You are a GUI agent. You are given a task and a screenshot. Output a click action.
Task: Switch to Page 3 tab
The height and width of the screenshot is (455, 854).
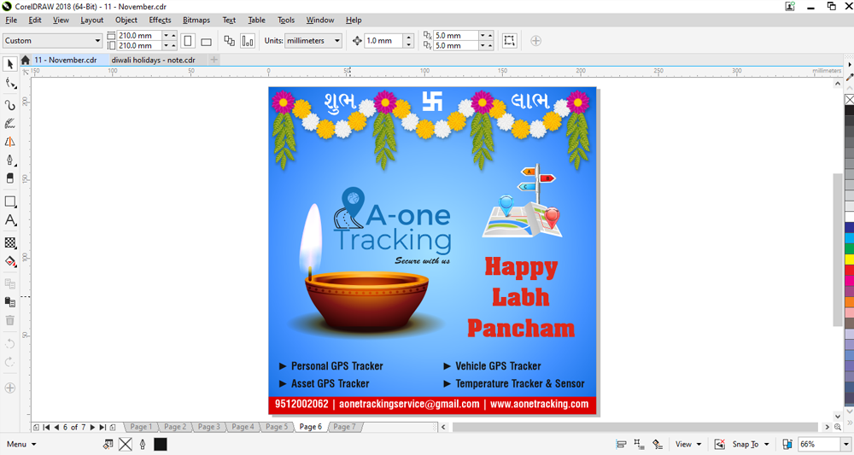tap(209, 427)
